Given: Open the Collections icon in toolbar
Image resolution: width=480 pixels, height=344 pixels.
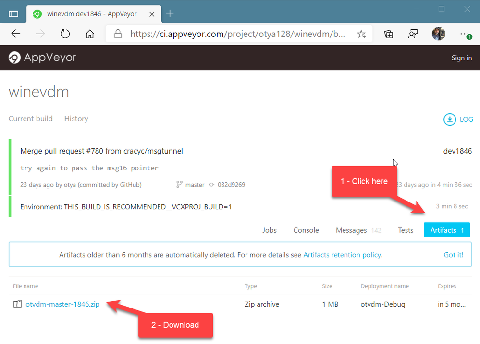Looking at the screenshot, I should tap(389, 34).
